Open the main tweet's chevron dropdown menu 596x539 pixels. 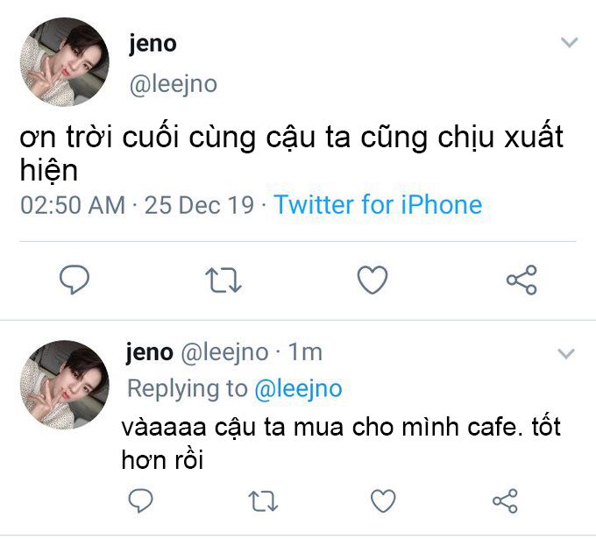pyautogui.click(x=570, y=42)
